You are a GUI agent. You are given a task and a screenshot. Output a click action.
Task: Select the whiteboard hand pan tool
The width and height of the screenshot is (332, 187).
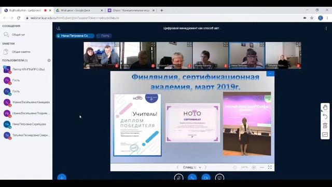click(x=325, y=108)
